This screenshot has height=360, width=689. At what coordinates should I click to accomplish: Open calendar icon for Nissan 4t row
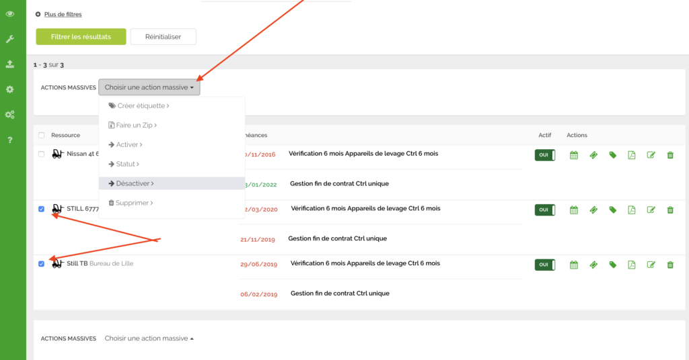coord(574,155)
